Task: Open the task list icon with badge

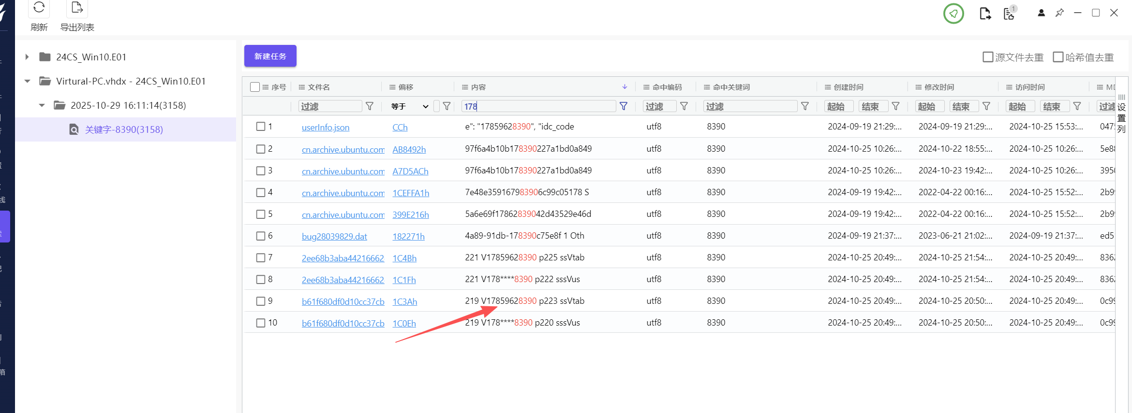Action: point(1009,13)
